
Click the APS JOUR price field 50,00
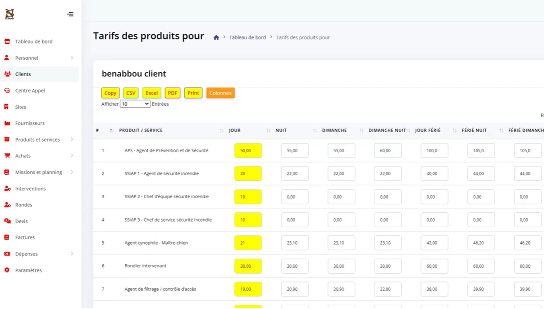(x=248, y=150)
